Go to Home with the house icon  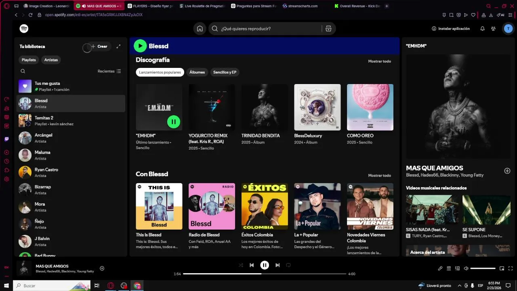(200, 29)
